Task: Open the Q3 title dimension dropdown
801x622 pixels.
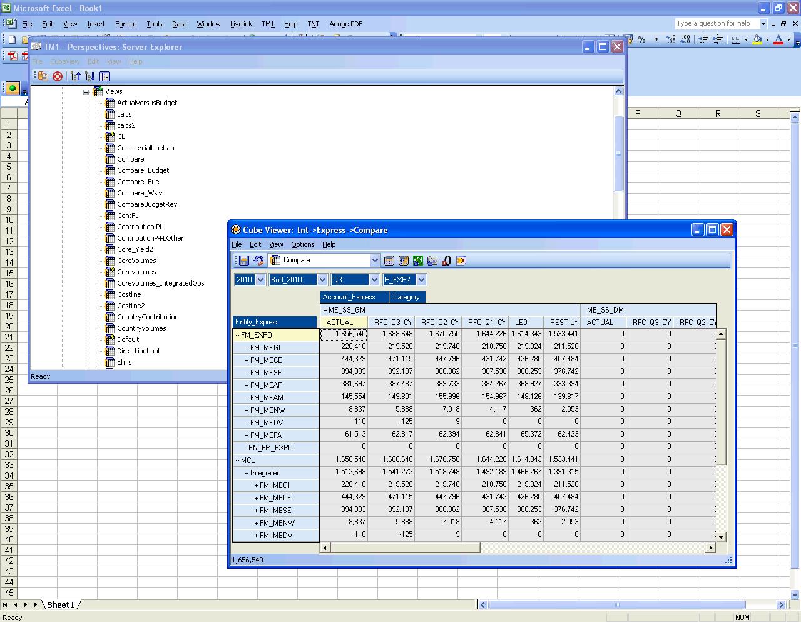Action: coord(375,280)
